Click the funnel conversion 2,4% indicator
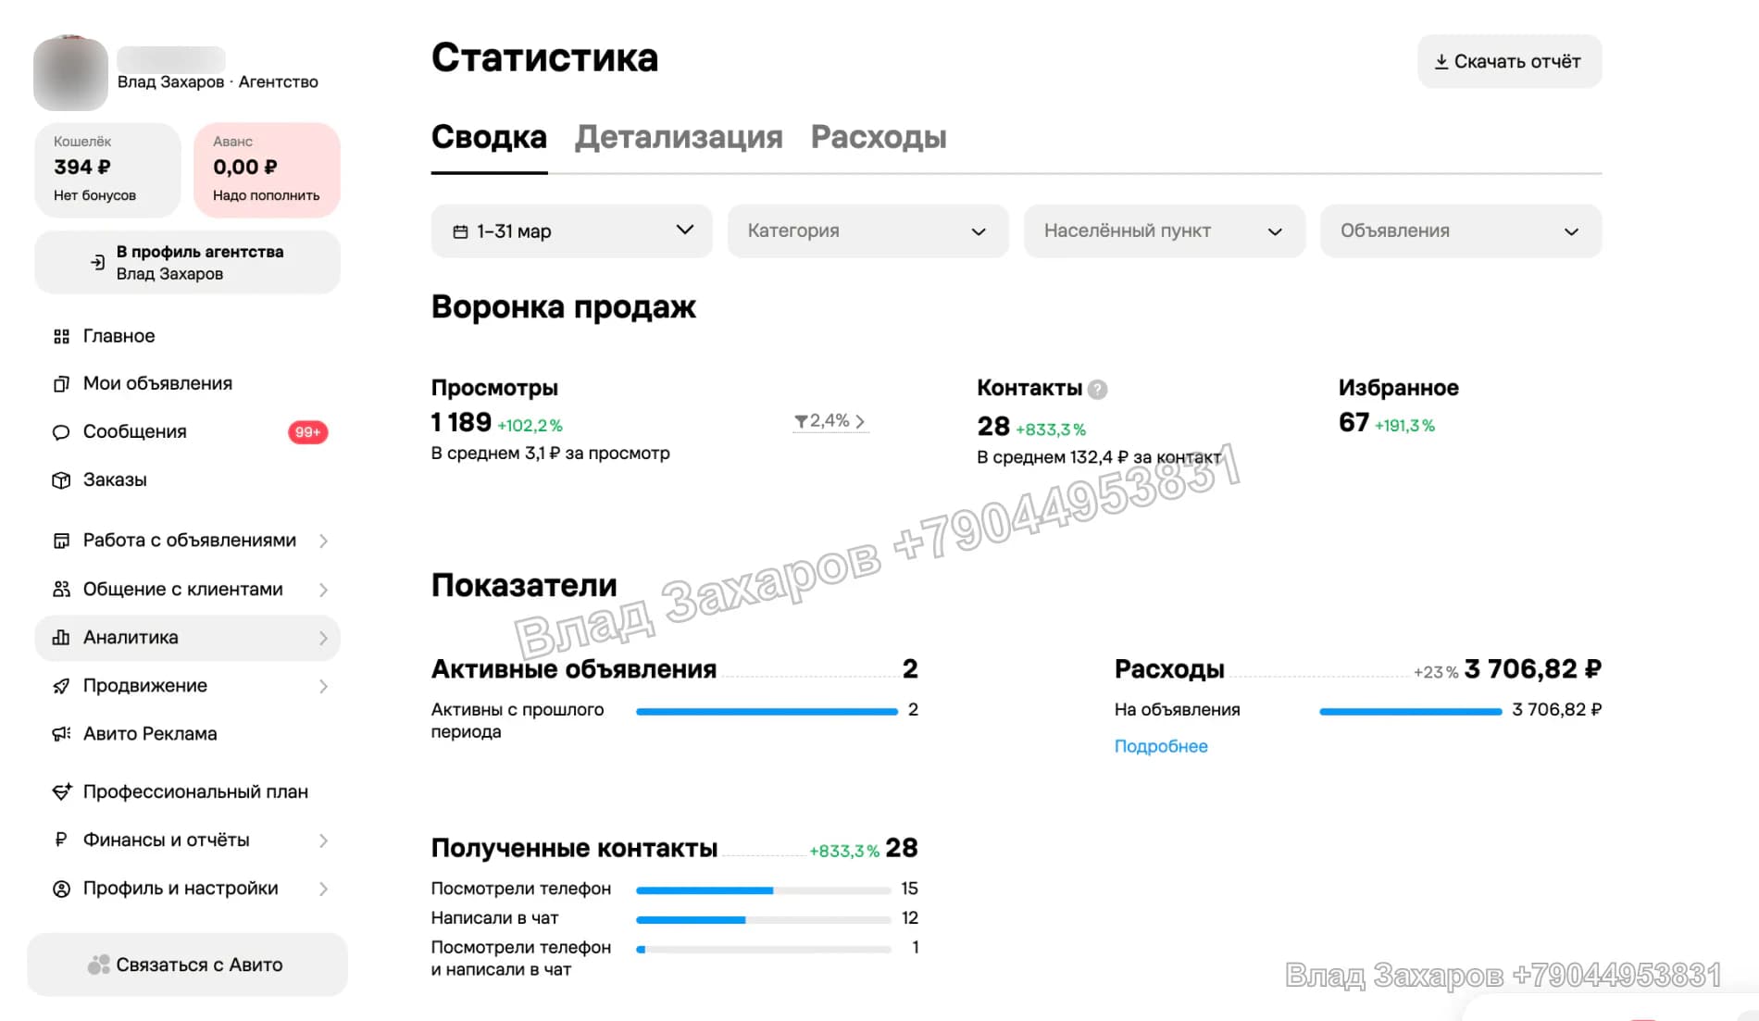Screen dimensions: 1759x1021 point(830,421)
